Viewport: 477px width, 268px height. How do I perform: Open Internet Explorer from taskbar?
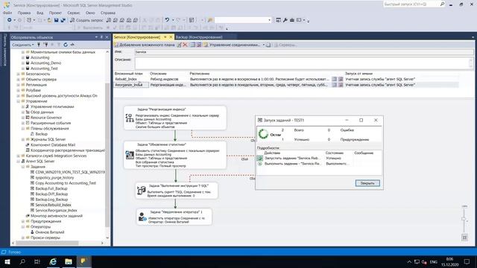[x=53, y=261]
